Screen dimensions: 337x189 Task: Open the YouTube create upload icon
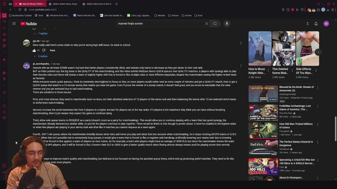[x=307, y=24]
